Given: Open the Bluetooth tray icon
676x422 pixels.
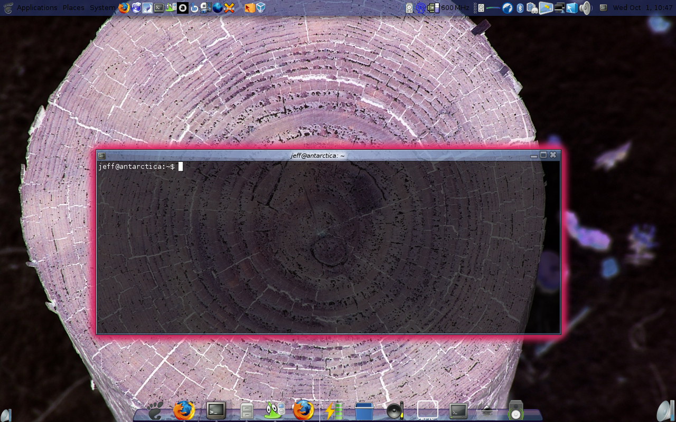Looking at the screenshot, I should point(520,8).
